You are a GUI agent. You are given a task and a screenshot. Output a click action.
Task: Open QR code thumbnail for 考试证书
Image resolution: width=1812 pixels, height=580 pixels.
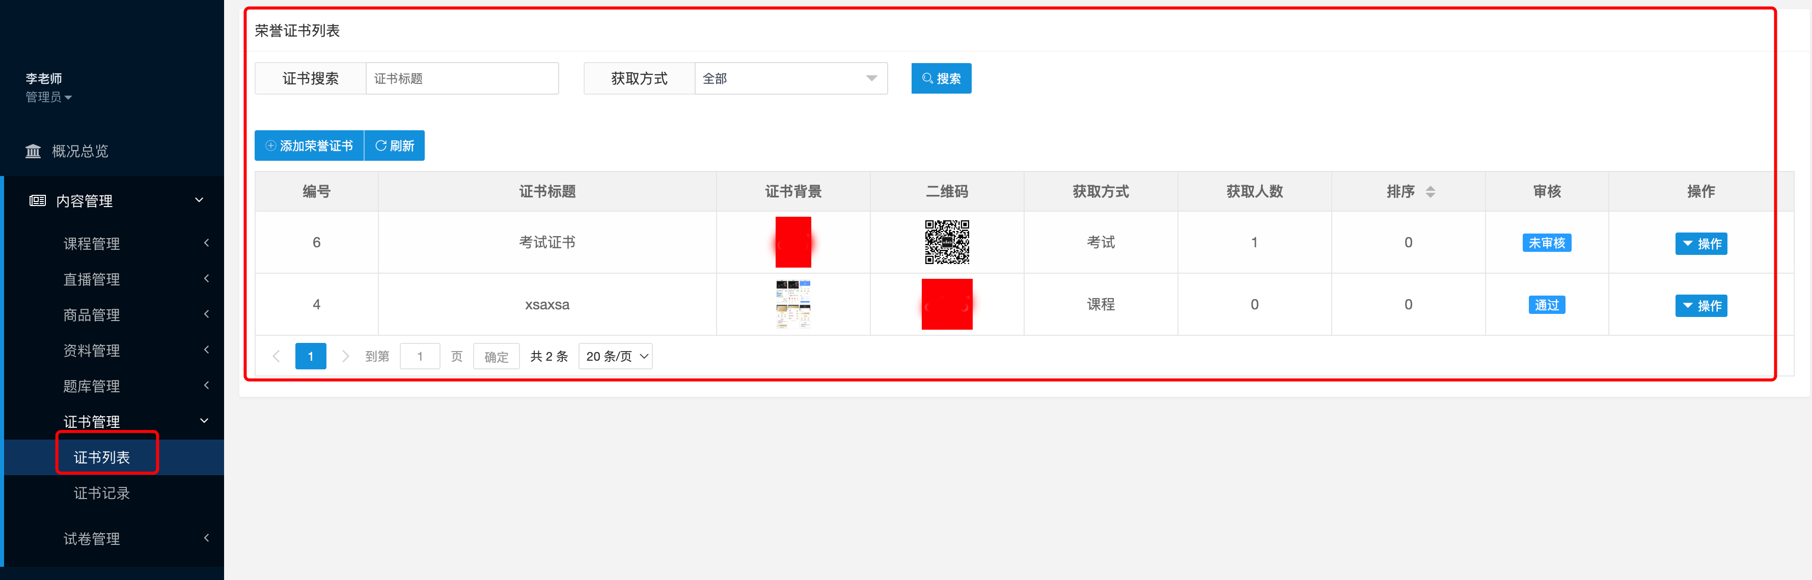947,242
